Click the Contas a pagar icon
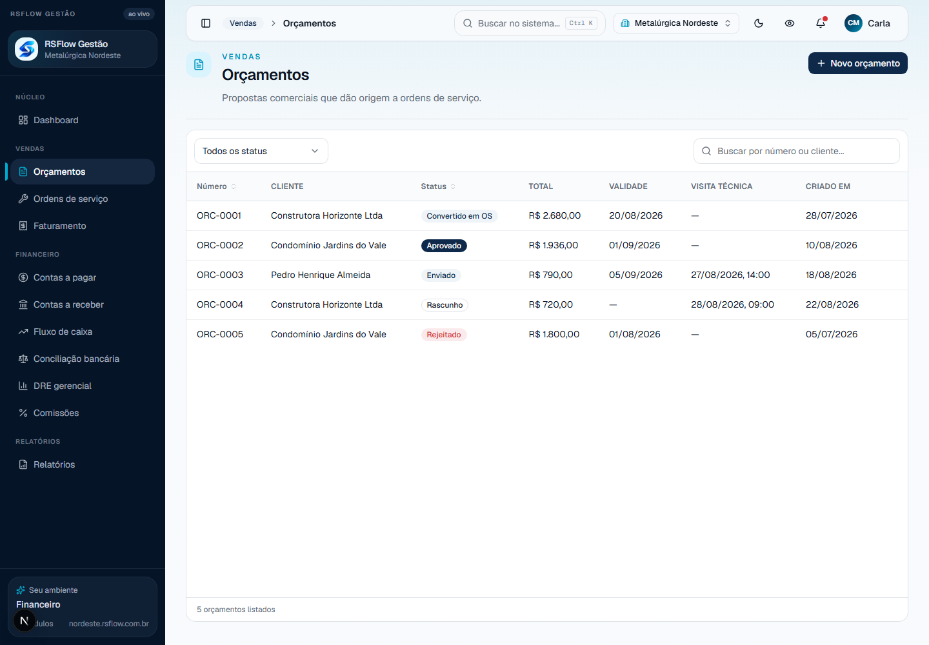 (23, 277)
